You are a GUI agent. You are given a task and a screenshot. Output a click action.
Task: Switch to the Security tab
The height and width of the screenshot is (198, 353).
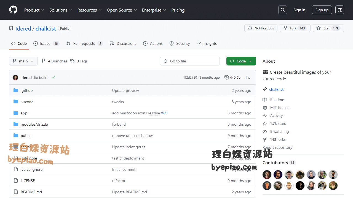pos(180,43)
